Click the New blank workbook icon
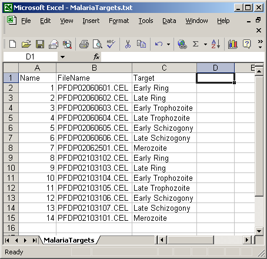 click(x=13, y=44)
